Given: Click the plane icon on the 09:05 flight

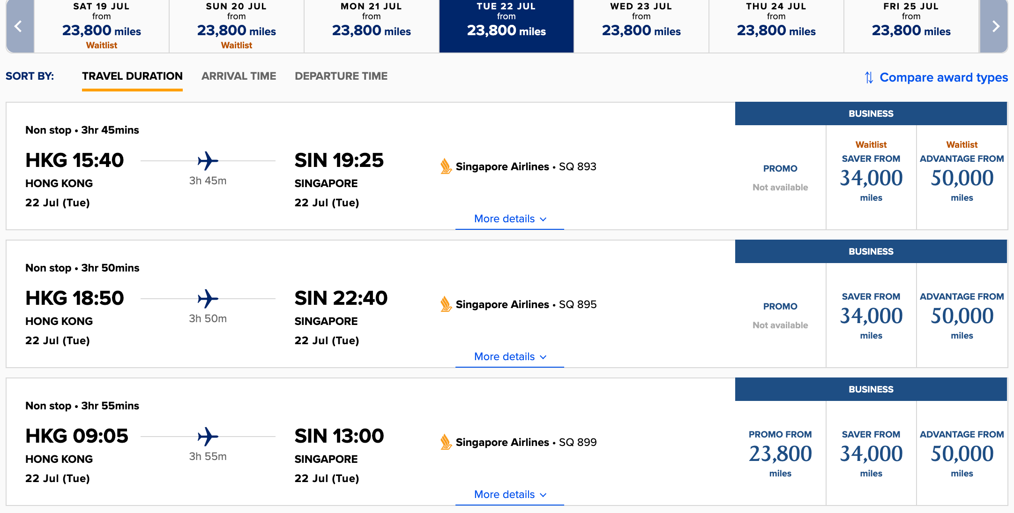Looking at the screenshot, I should point(208,437).
